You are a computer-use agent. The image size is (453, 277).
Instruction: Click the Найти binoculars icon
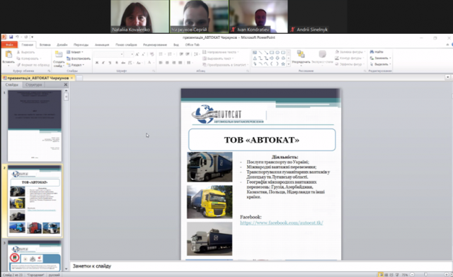372,52
